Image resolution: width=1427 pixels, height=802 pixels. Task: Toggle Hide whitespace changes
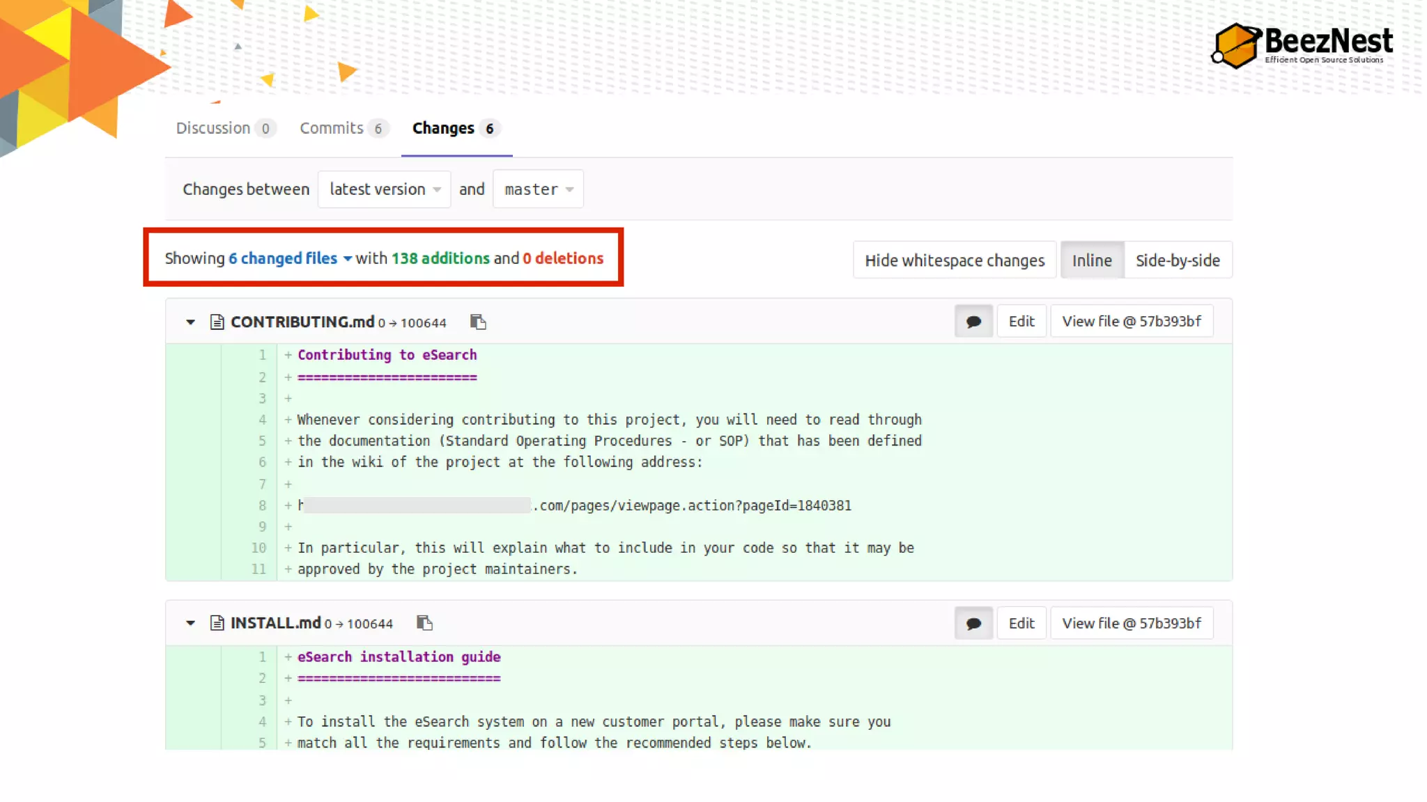click(954, 260)
